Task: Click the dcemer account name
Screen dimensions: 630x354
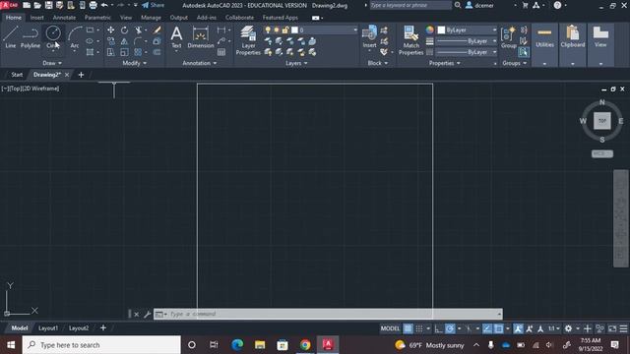Action: [x=483, y=5]
